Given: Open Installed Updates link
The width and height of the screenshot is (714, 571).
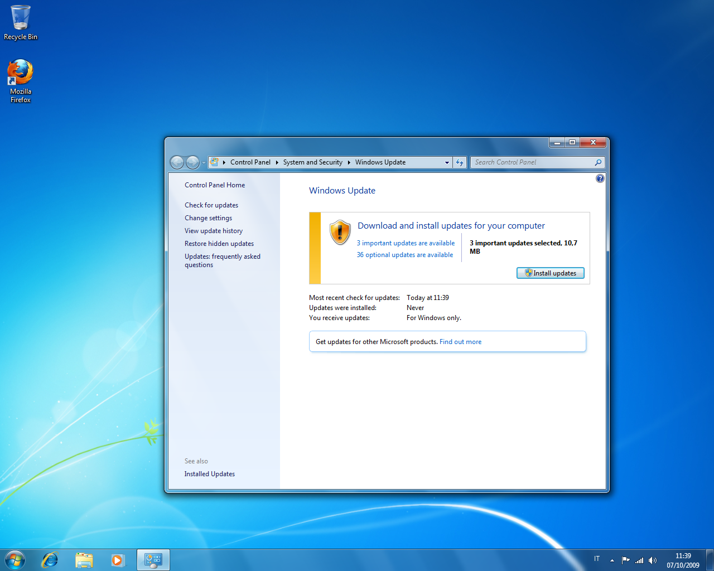Looking at the screenshot, I should click(x=210, y=474).
